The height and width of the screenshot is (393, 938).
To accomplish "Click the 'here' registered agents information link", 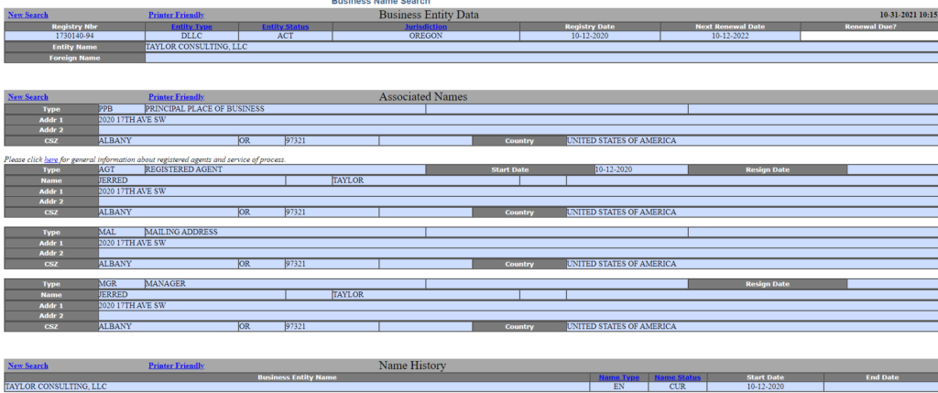I will pos(51,159).
